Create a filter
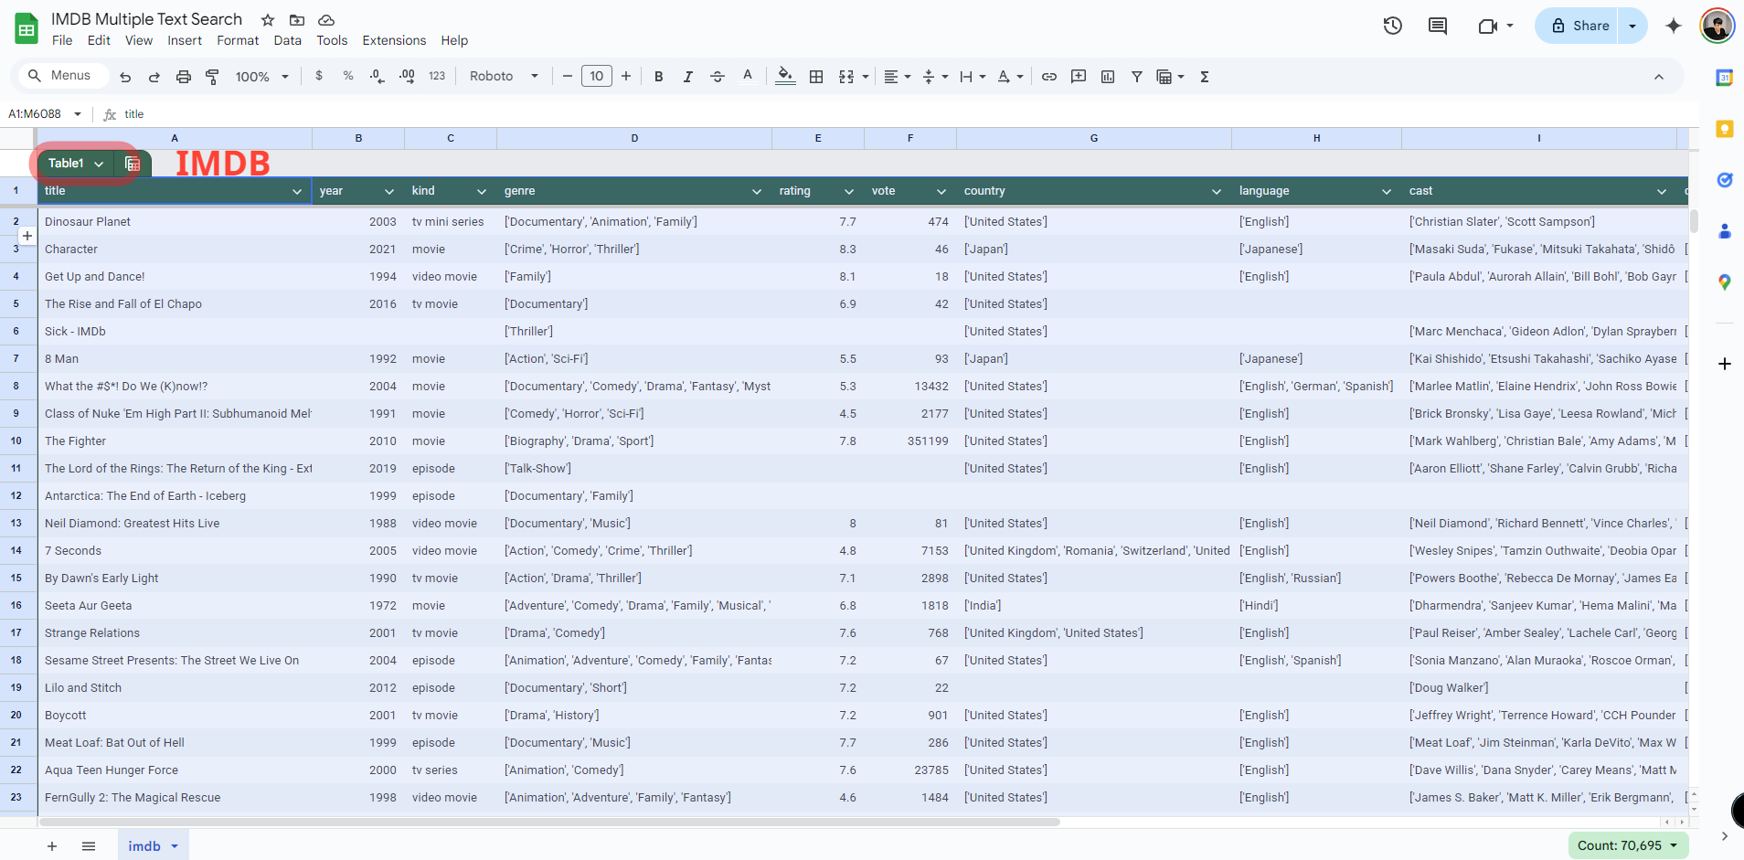Screen dimensions: 1744x860 [x=1137, y=77]
